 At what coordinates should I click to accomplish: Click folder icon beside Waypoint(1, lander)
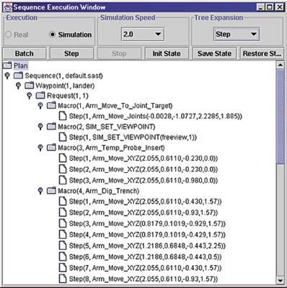tap(29, 86)
